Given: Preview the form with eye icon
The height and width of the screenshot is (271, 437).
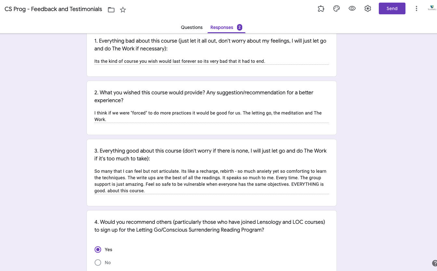Looking at the screenshot, I should click(352, 9).
